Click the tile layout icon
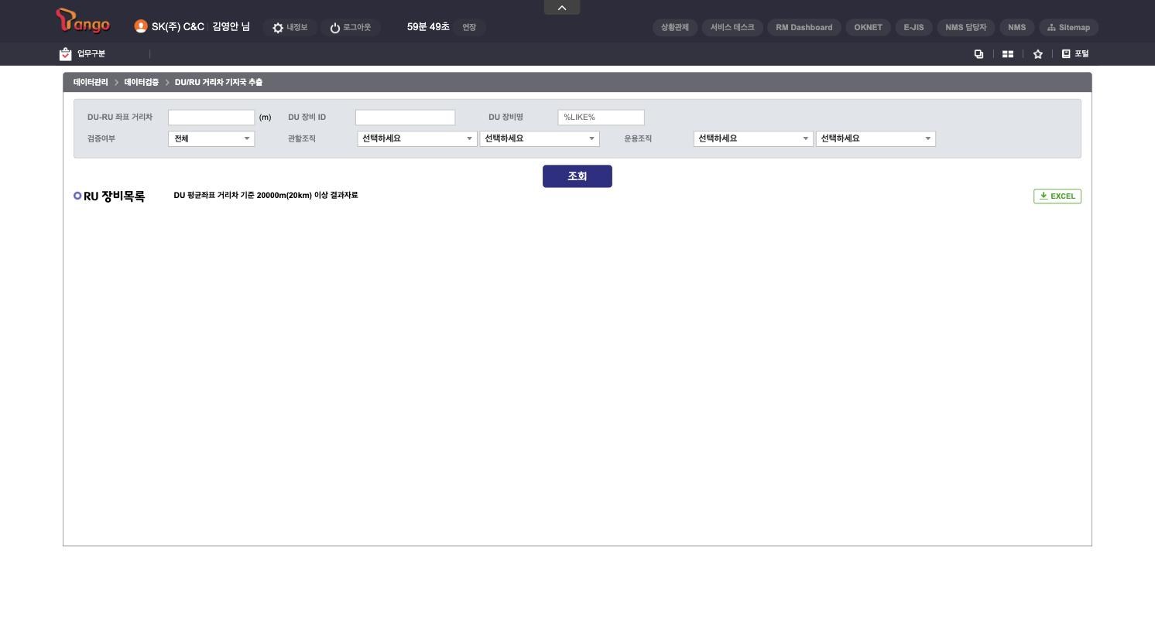Screen dimensions: 1155x628 [x=1008, y=54]
